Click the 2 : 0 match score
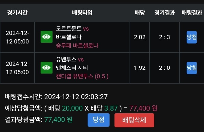The image size is (204, 132). tap(164, 68)
